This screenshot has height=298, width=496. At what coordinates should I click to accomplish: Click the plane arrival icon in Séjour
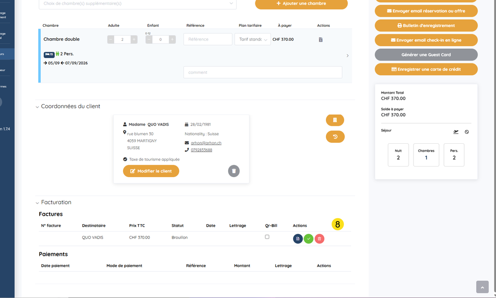click(x=456, y=132)
